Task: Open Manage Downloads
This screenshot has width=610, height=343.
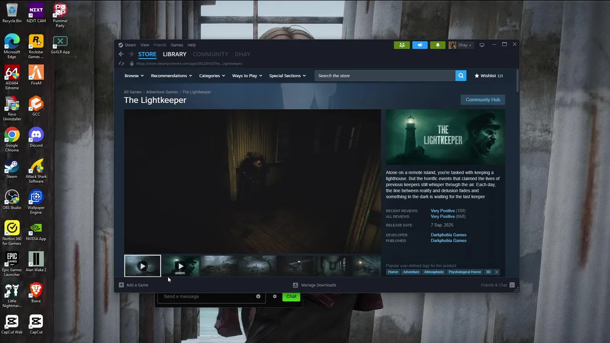Action: point(314,285)
